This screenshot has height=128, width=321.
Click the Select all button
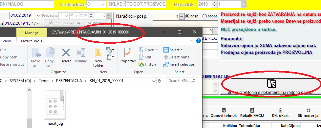pyautogui.click(x=174, y=50)
